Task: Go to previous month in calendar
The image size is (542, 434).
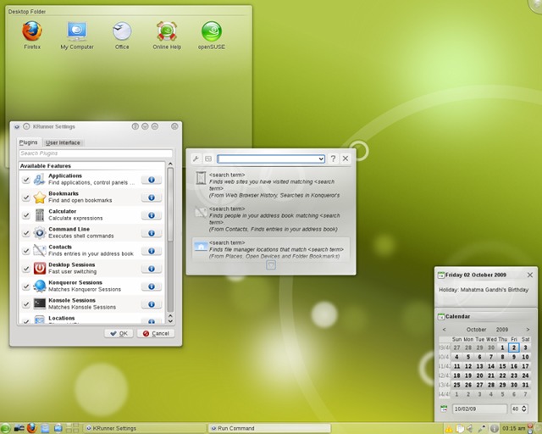Action: pyautogui.click(x=444, y=330)
